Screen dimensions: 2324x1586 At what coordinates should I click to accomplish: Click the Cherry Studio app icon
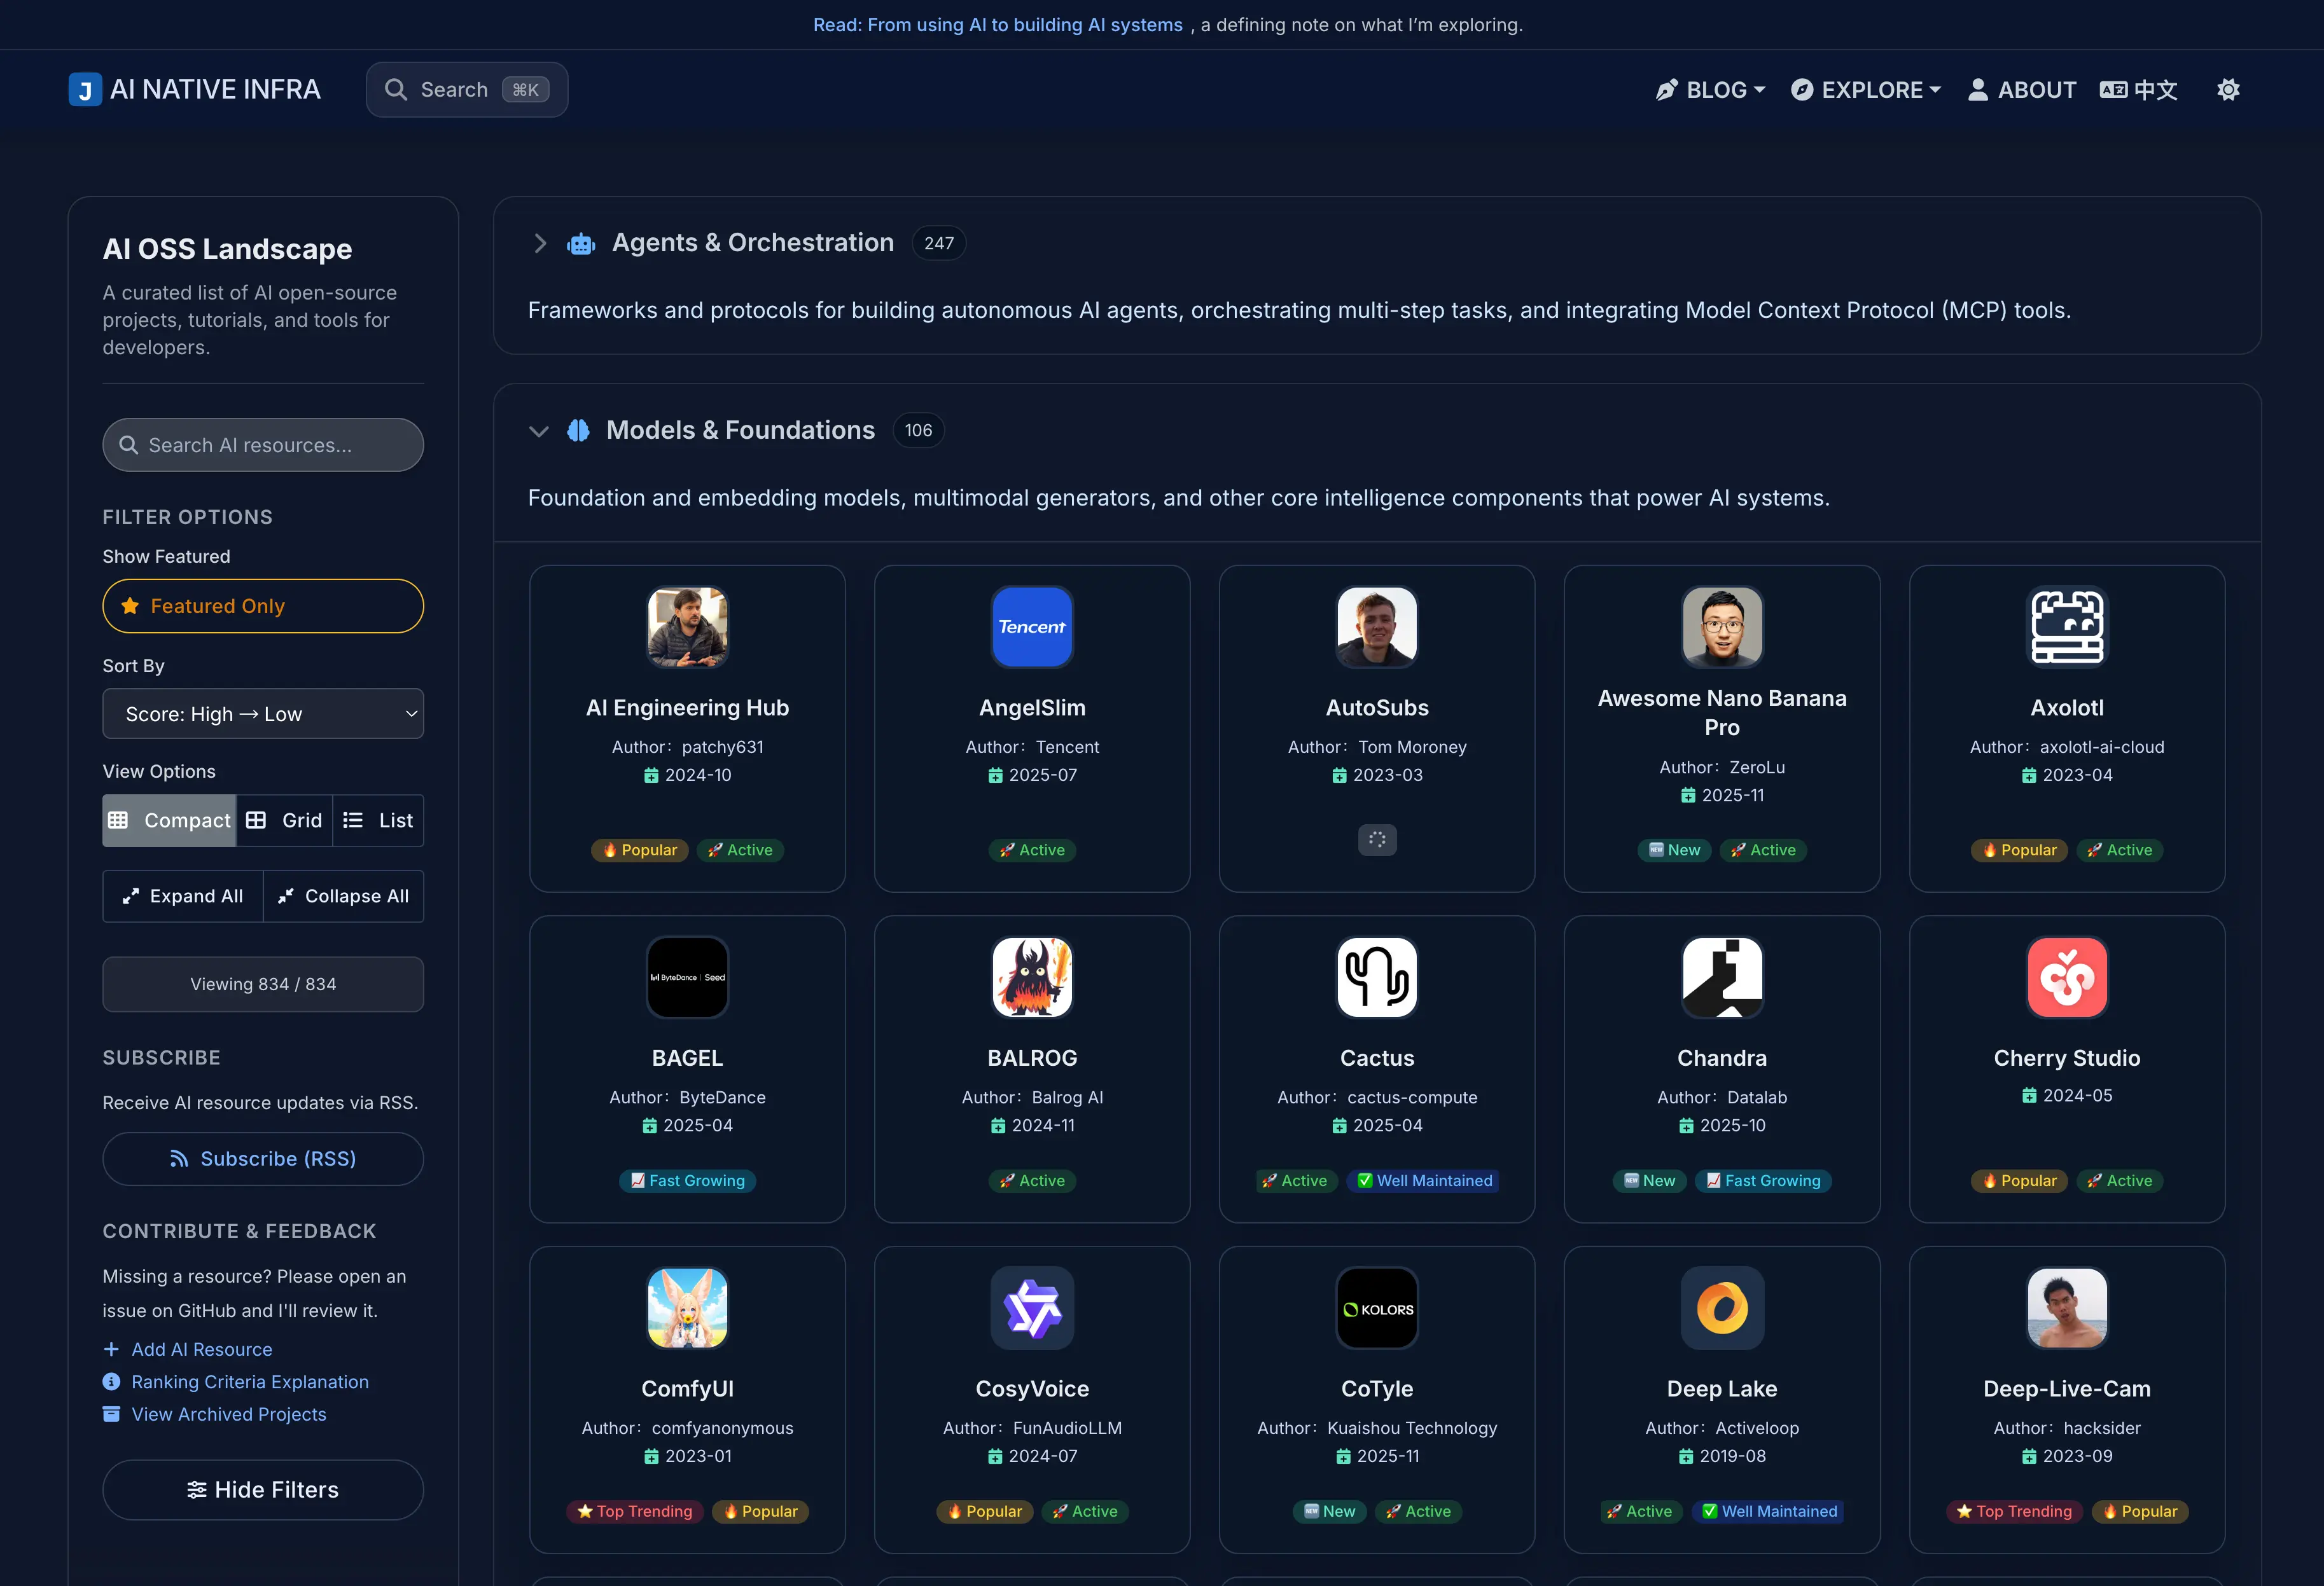pos(2066,976)
